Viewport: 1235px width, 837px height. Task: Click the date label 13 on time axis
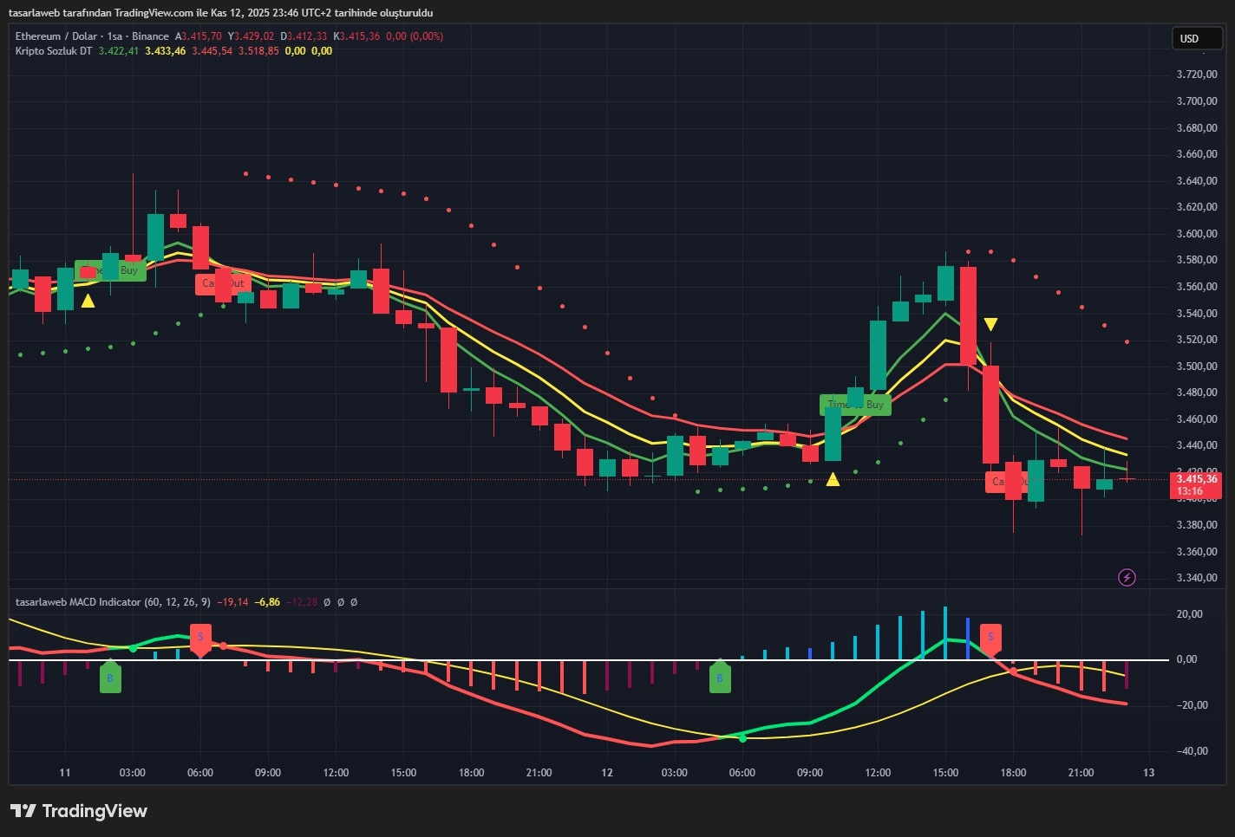1148,773
